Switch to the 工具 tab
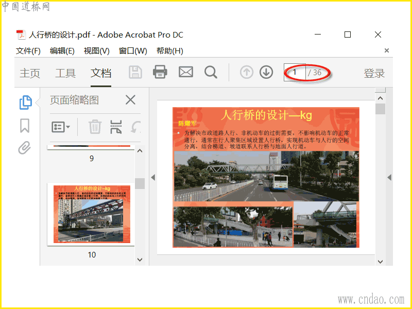The width and height of the screenshot is (412, 309). (65, 73)
